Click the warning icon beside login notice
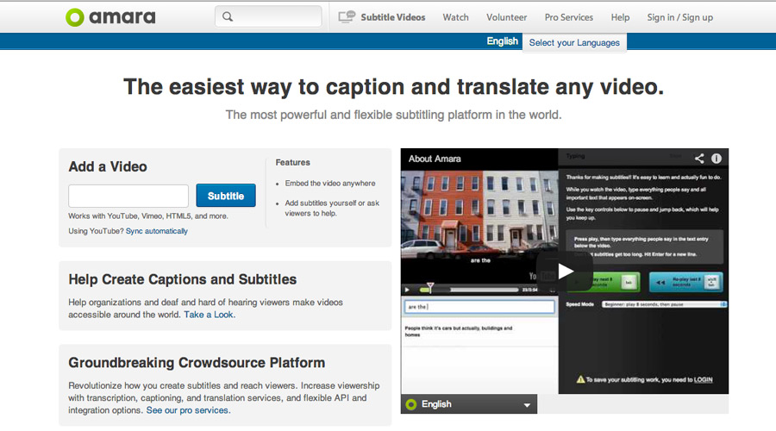The width and height of the screenshot is (776, 431). (x=580, y=379)
